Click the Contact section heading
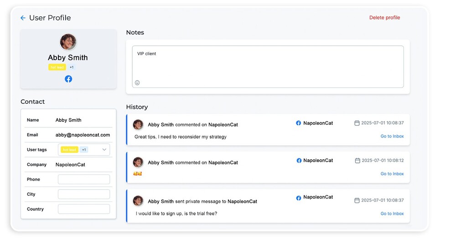456x243 pixels. tap(32, 102)
